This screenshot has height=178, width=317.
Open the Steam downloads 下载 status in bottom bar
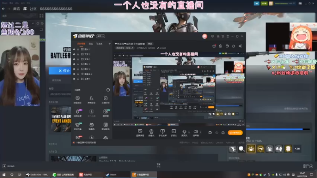pos(158,165)
